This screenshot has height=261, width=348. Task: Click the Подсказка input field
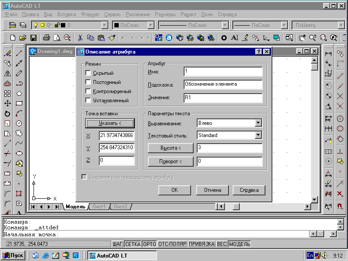pyautogui.click(x=223, y=84)
